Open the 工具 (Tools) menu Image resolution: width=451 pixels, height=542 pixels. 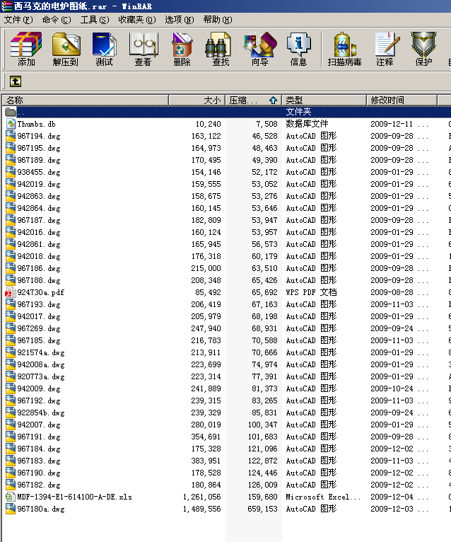(94, 20)
